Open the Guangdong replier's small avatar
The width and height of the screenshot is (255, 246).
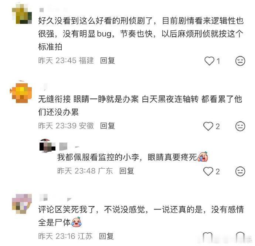point(47,146)
